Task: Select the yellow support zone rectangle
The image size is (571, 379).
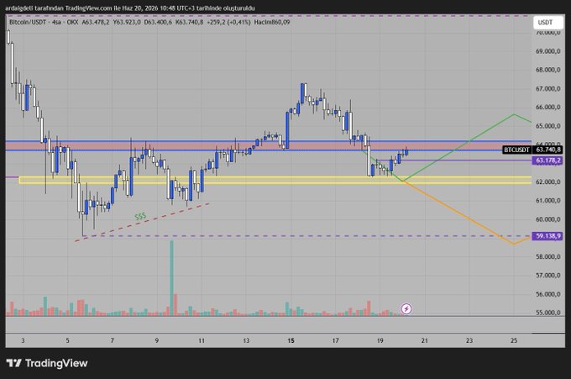Action: pos(275,180)
